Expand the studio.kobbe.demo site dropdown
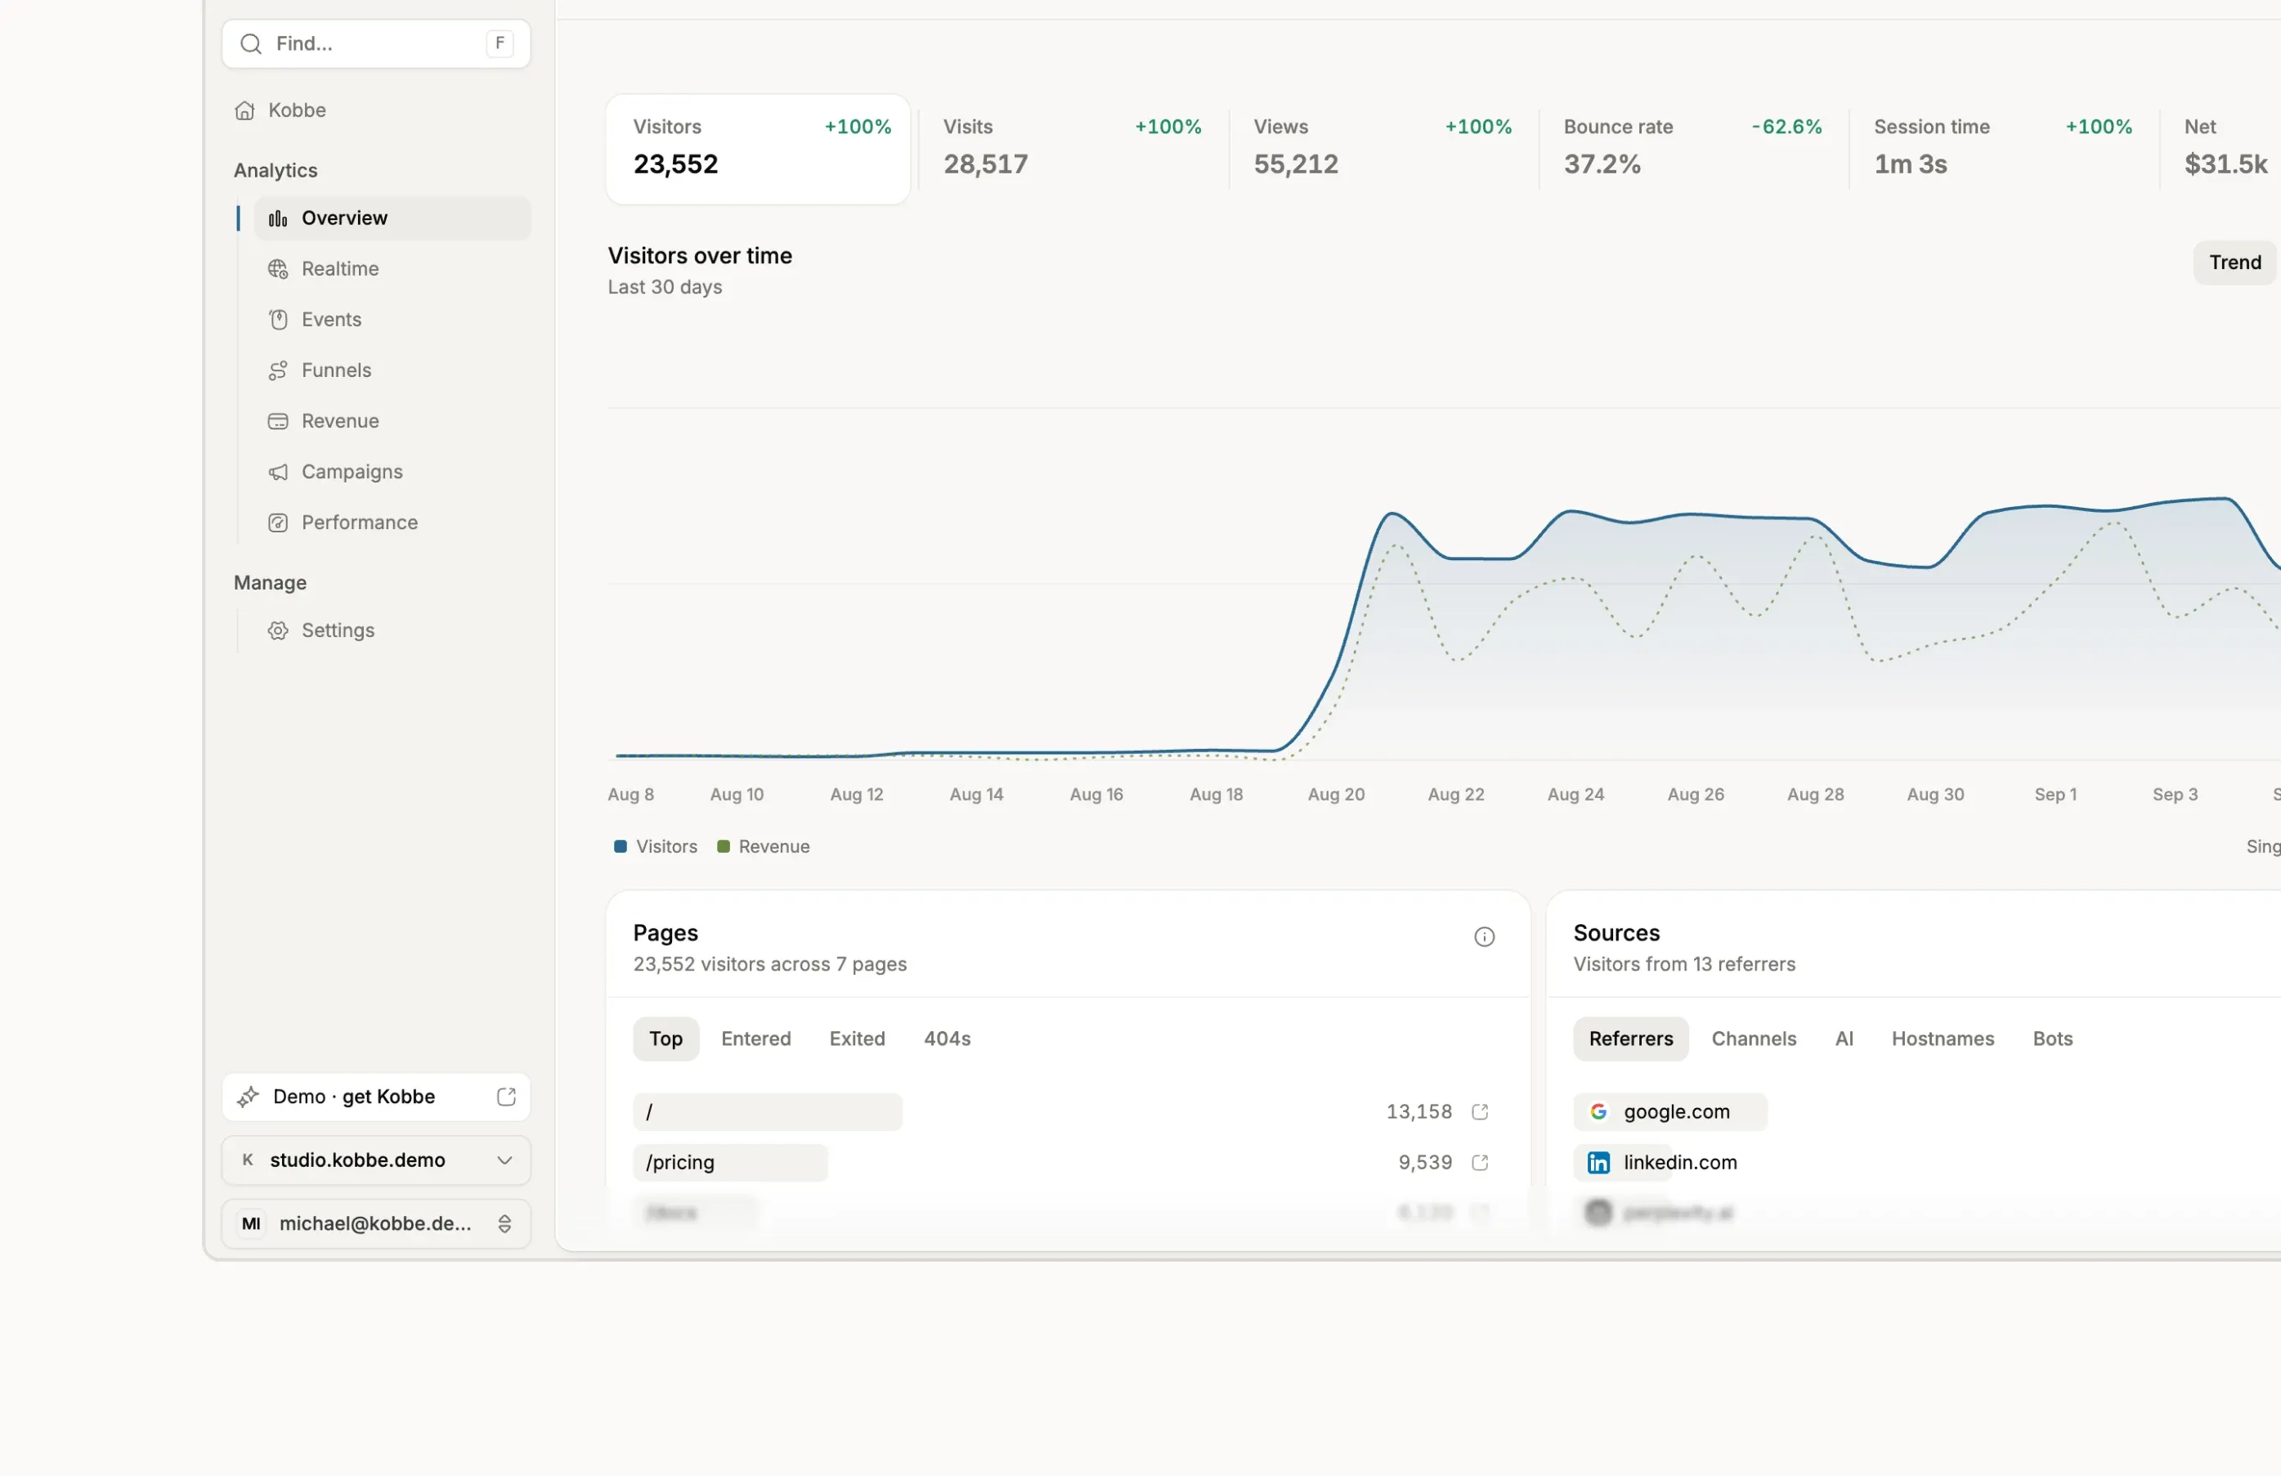The image size is (2281, 1476). point(377,1160)
